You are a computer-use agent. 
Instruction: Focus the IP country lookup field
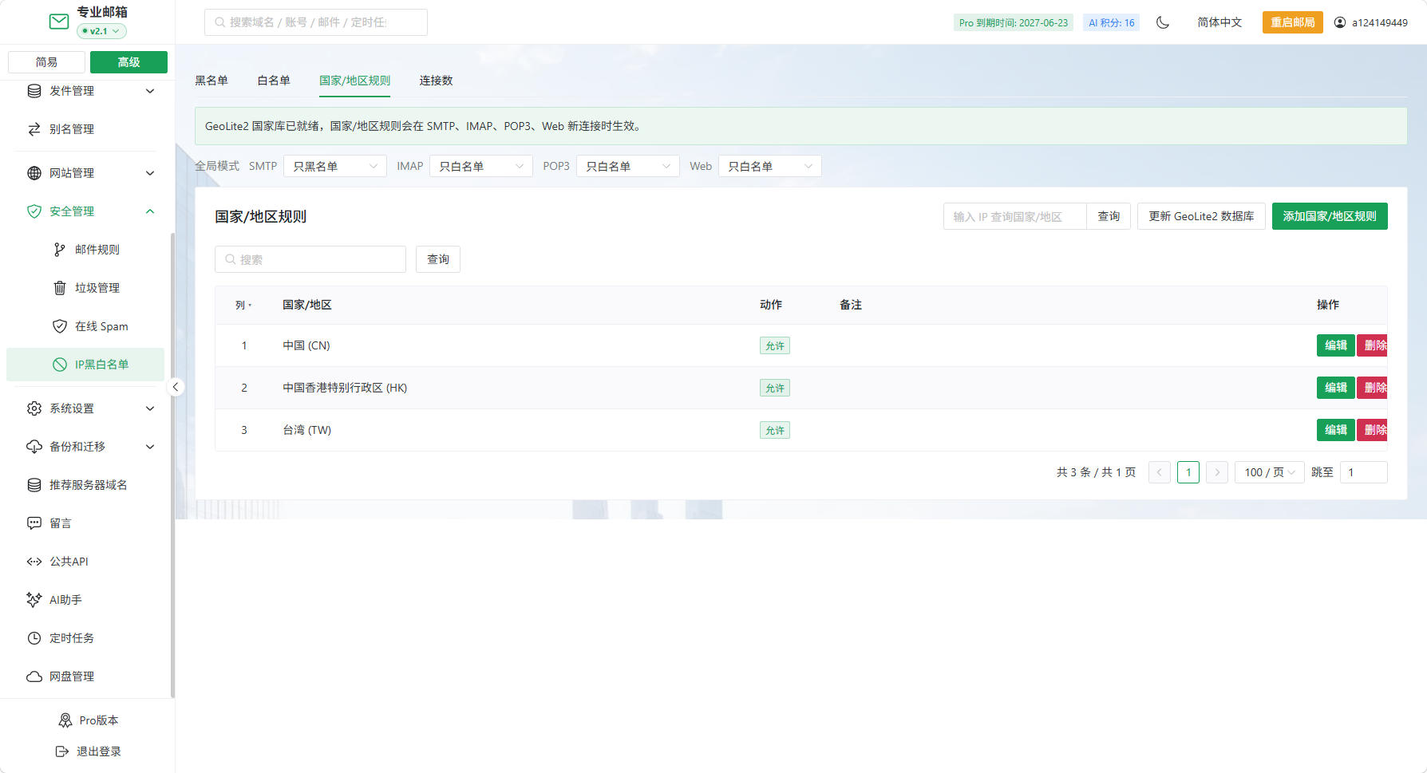[1015, 216]
